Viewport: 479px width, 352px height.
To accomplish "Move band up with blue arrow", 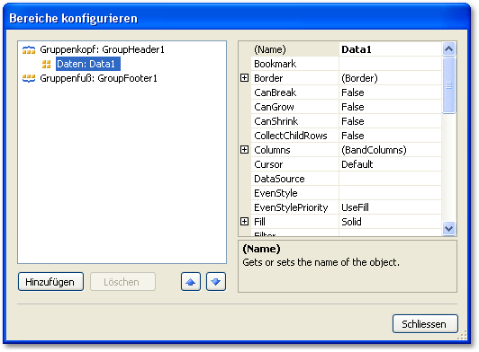I will click(x=191, y=282).
